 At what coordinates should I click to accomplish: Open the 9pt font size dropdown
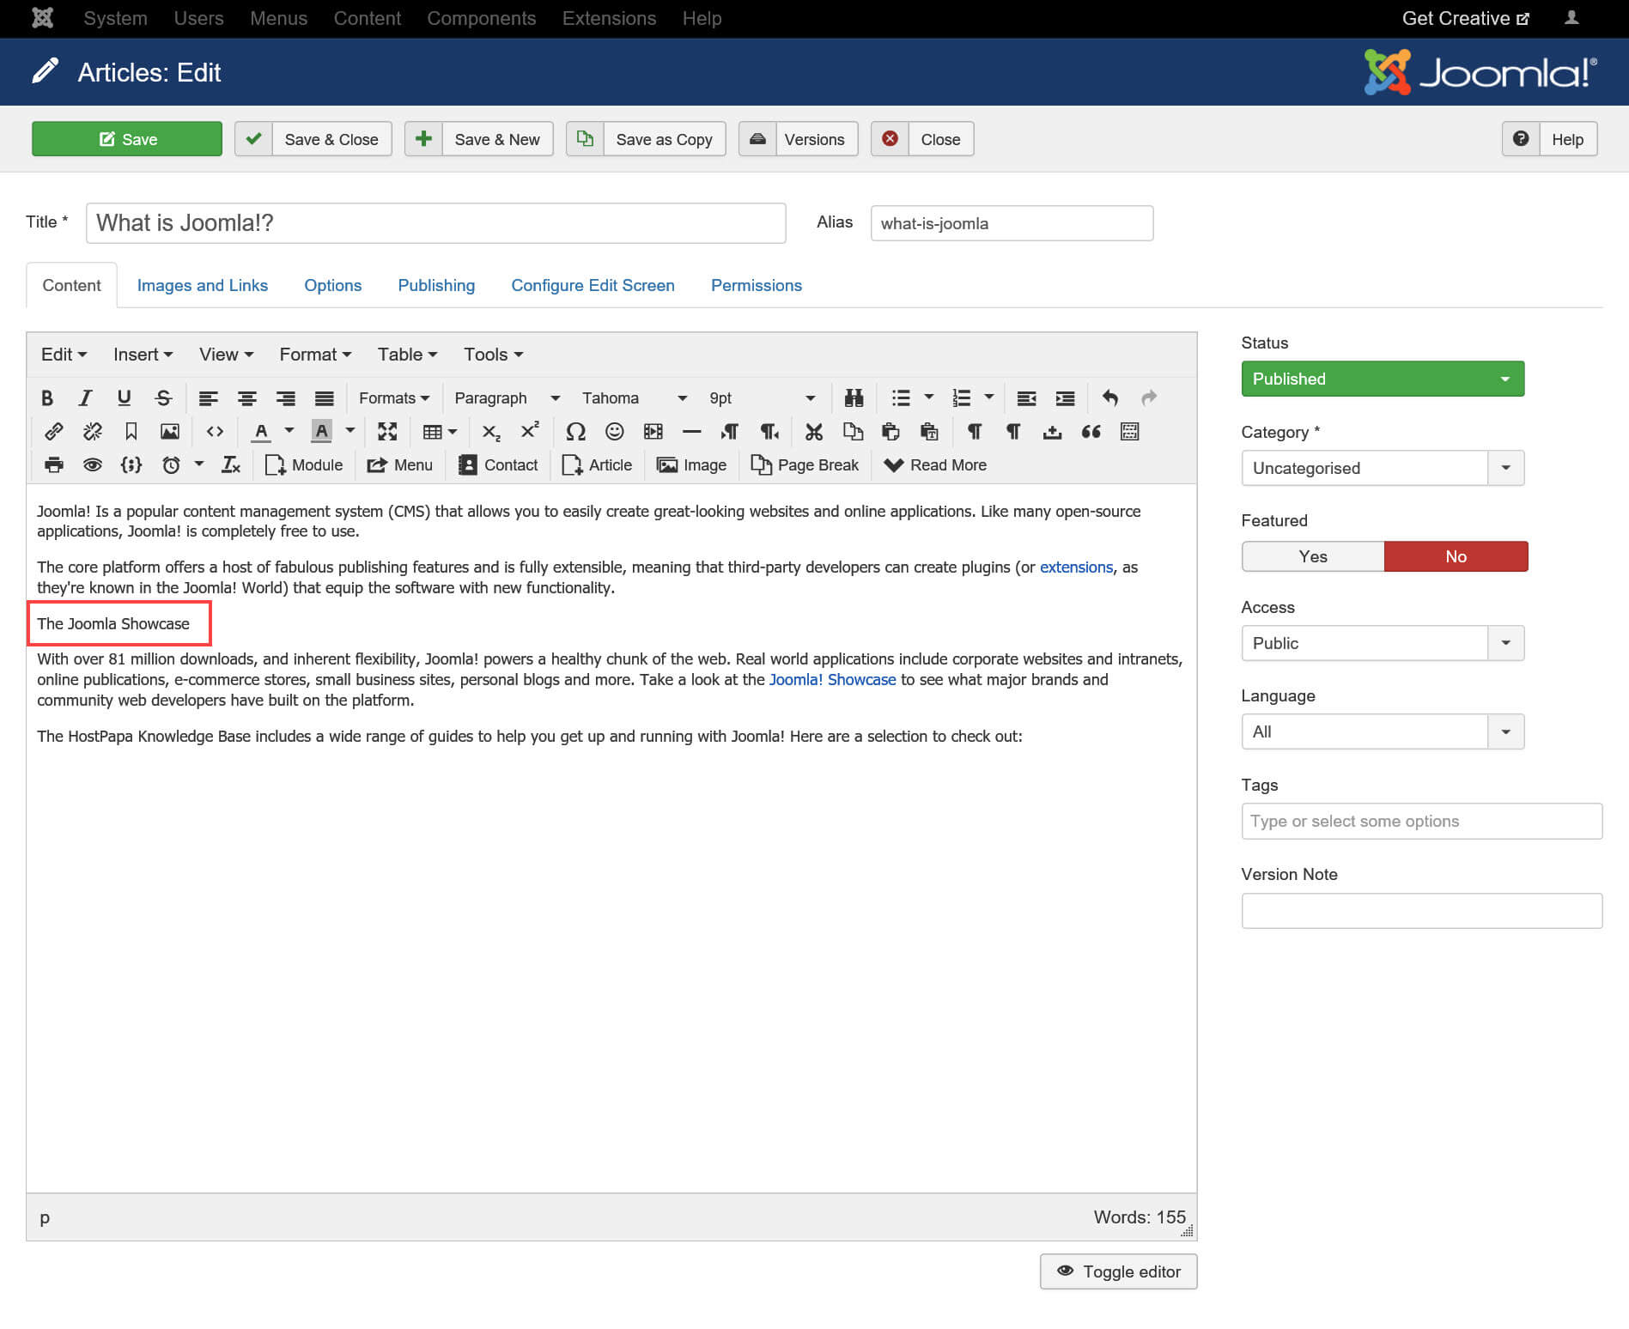point(762,397)
